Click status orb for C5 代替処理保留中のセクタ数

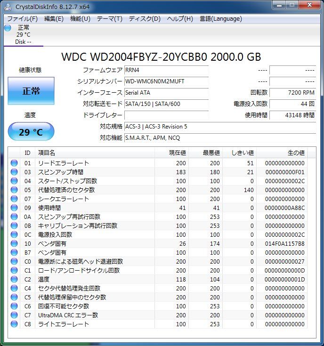click(x=14, y=297)
